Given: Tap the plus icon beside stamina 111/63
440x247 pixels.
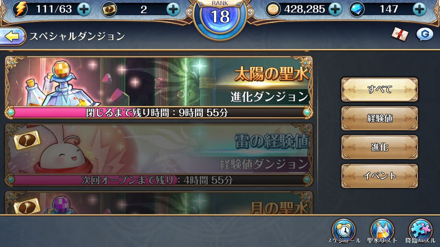Looking at the screenshot, I should coord(84,9).
